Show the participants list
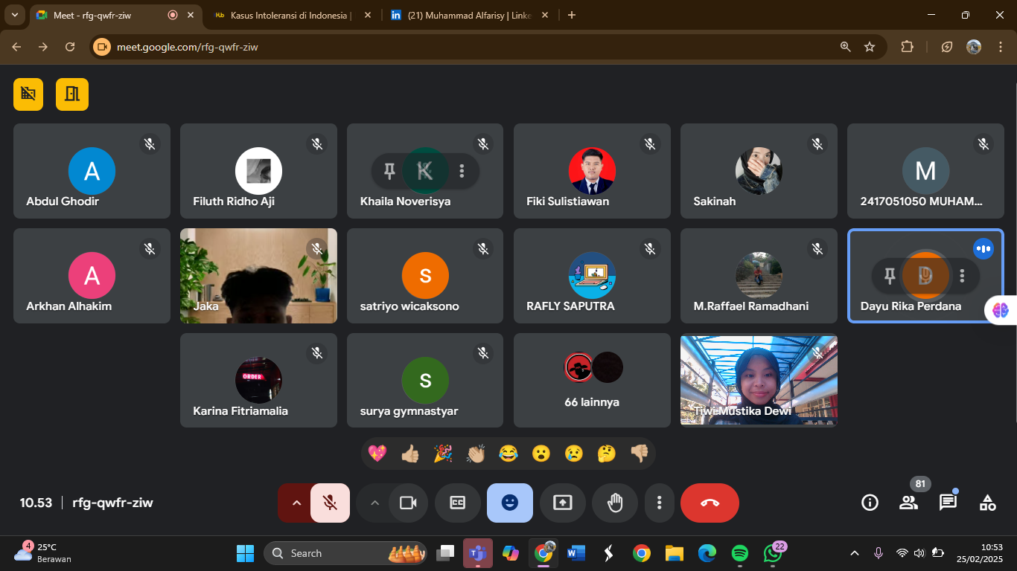Viewport: 1017px width, 571px height. coord(908,503)
